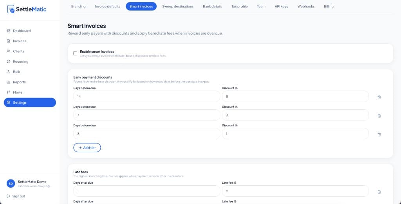Edit the second tier Discount % field
This screenshot has width=401, height=204.
coord(295,115)
